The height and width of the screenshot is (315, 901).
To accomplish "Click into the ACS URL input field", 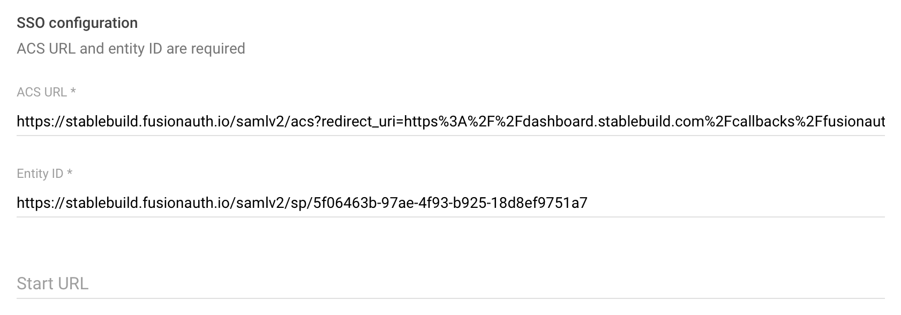I will click(450, 122).
